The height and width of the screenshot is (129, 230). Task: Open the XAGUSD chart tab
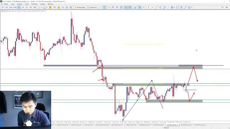(187, 125)
